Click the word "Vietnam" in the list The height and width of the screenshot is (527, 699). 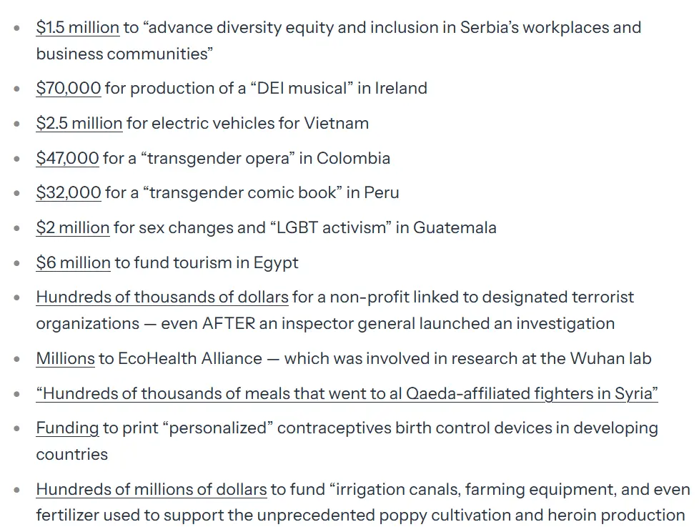coord(336,124)
